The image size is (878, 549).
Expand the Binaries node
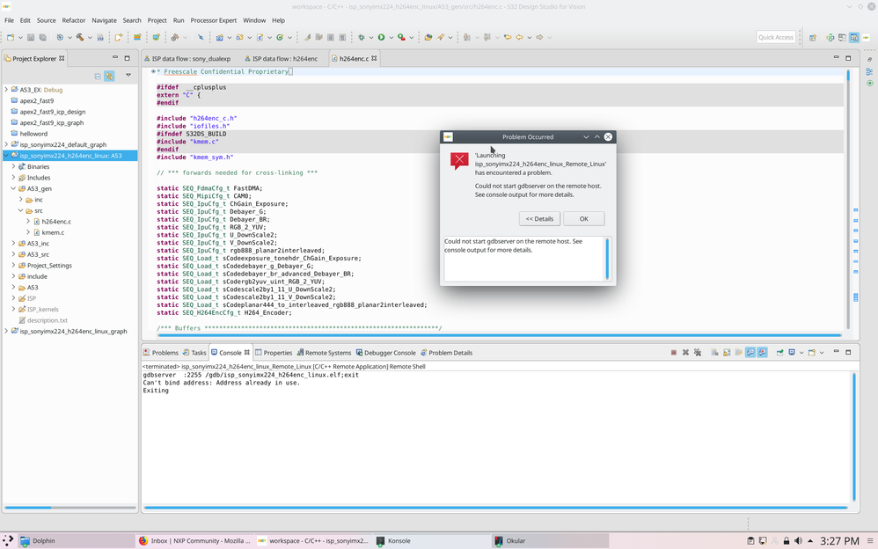coord(13,166)
